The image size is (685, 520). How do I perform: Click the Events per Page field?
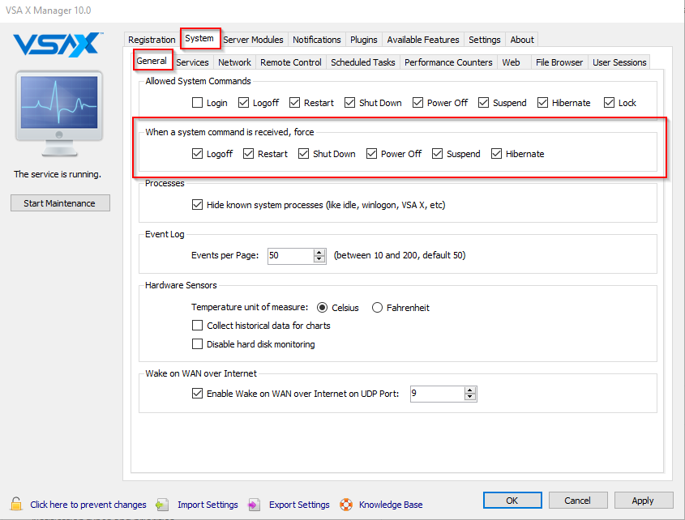291,255
